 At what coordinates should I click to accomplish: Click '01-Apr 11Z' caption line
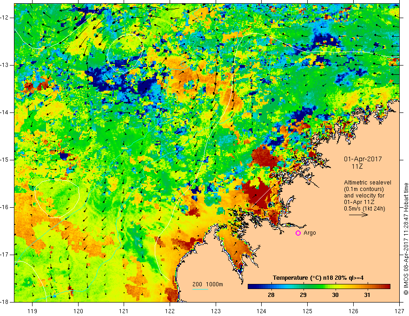pyautogui.click(x=359, y=202)
